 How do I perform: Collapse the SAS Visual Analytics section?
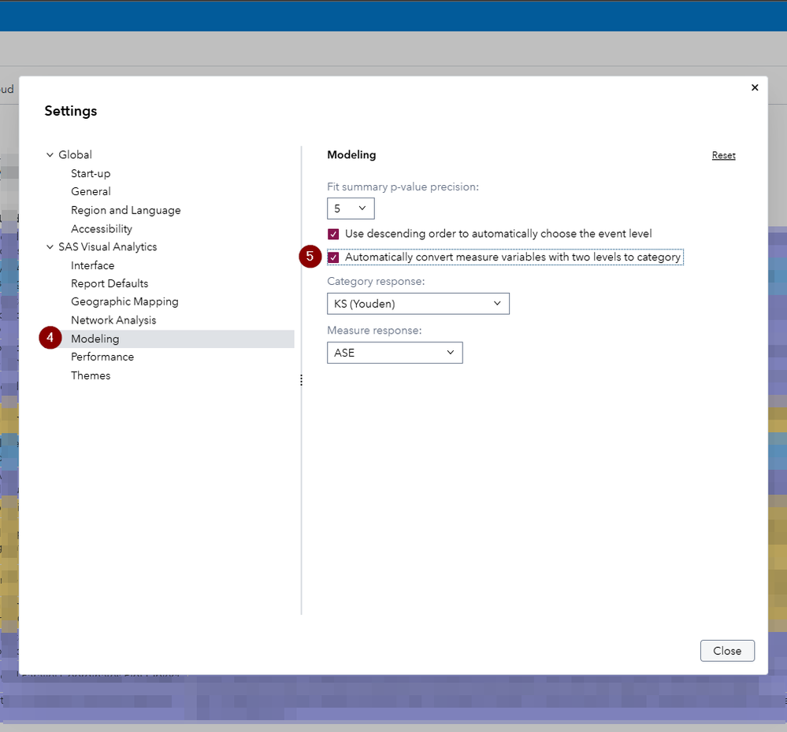pos(50,246)
